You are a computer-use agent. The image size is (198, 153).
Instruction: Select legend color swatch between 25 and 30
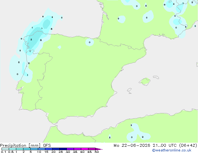point(63,149)
